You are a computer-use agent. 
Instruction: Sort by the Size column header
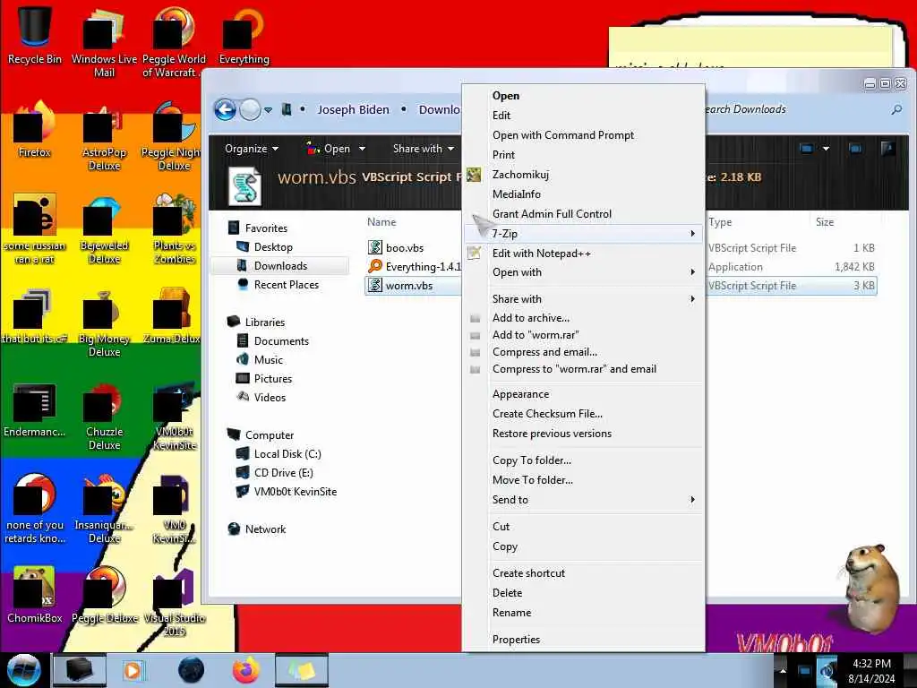[x=825, y=222]
